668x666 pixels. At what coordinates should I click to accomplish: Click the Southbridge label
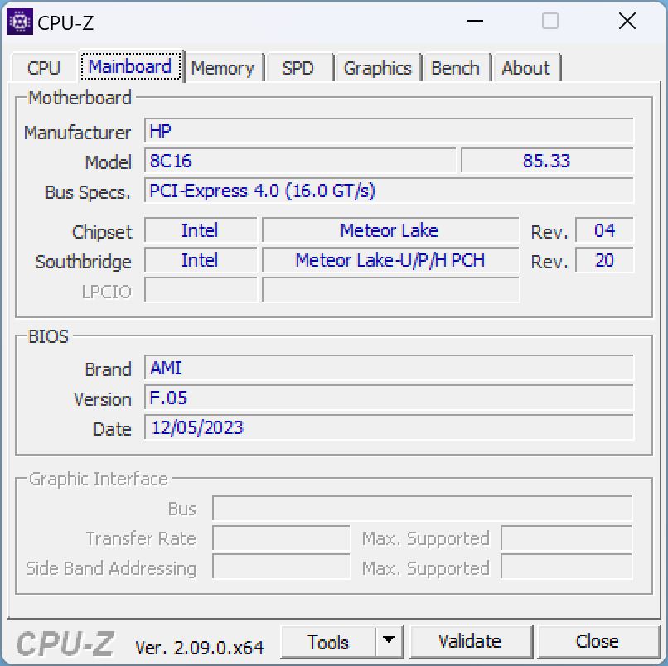coord(84,262)
